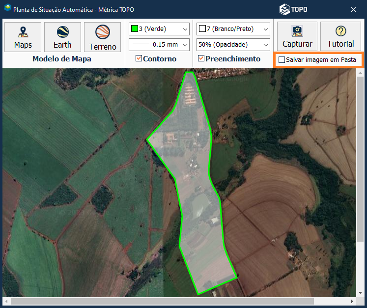Click the TOPO logo in the title bar

click(x=293, y=9)
